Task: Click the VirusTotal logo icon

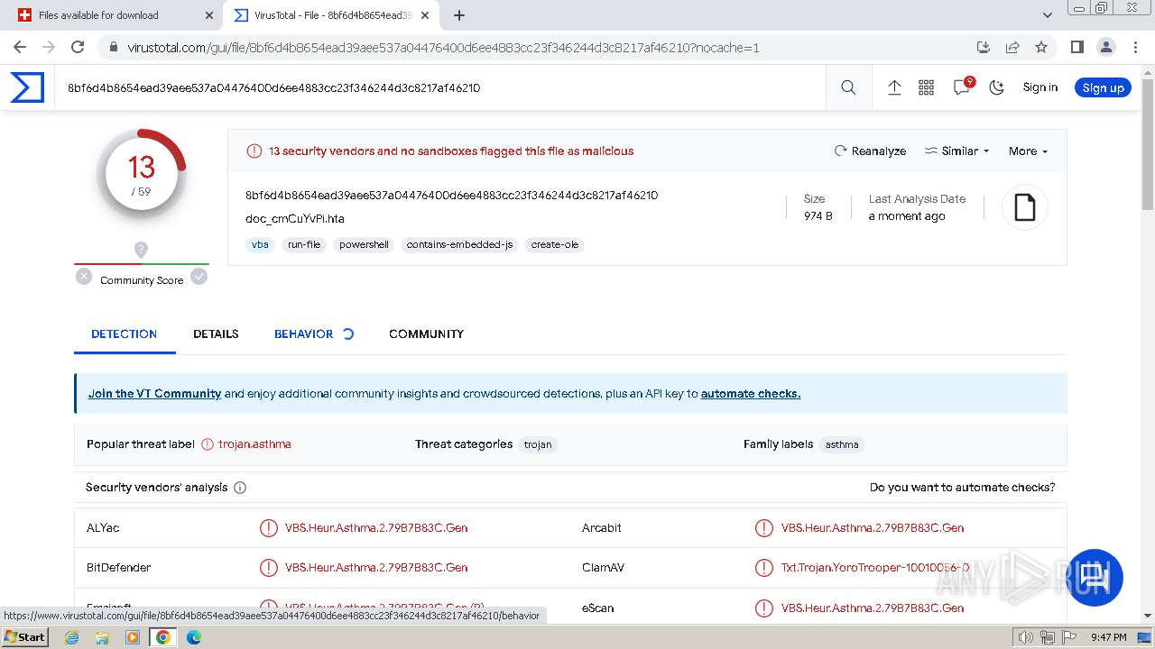Action: point(27,87)
